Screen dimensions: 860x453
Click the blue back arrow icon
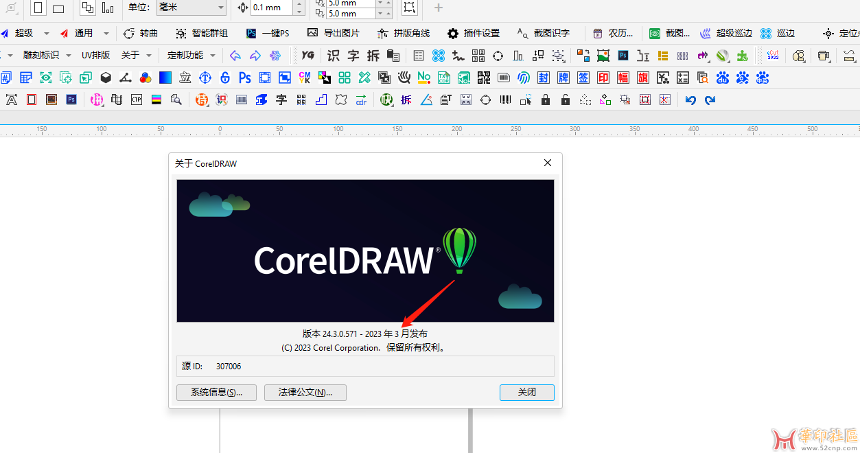(235, 56)
